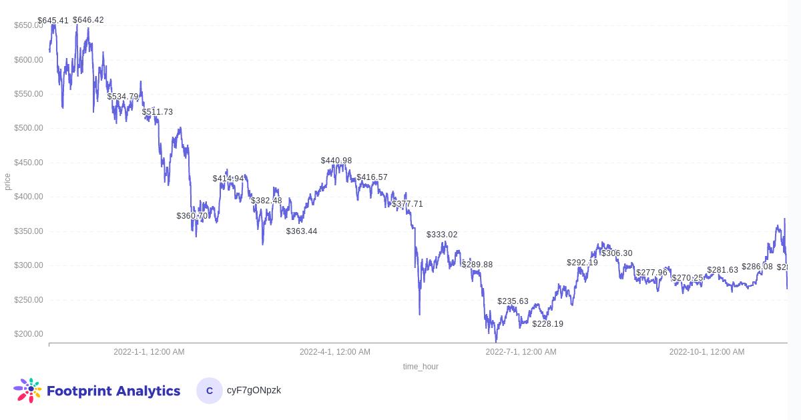Click the 2022-1-1 x-axis tick label
This screenshot has width=801, height=420.
pos(149,352)
